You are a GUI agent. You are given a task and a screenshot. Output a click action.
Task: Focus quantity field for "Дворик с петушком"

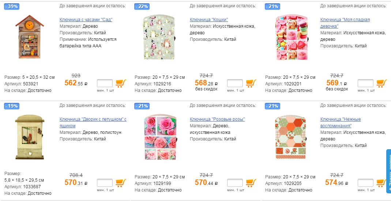click(105, 183)
